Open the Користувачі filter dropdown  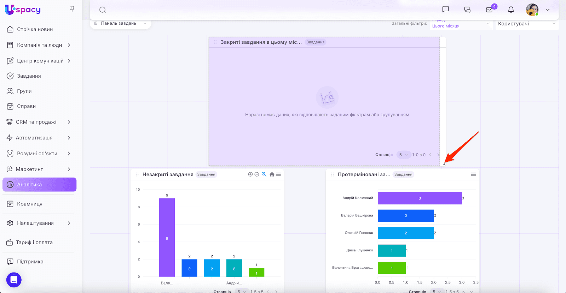coord(526,24)
